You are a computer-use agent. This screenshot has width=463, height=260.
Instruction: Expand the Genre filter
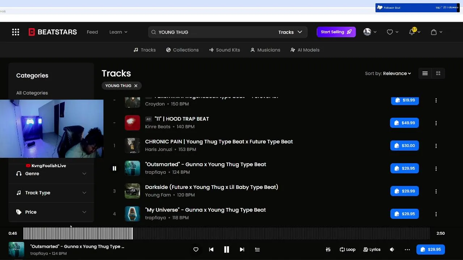51,174
